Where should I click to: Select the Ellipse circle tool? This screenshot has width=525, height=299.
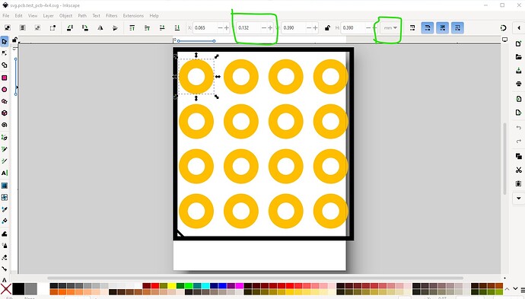pos(5,90)
